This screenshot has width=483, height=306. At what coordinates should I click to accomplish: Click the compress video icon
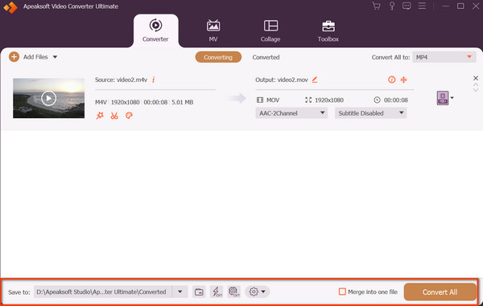(403, 80)
